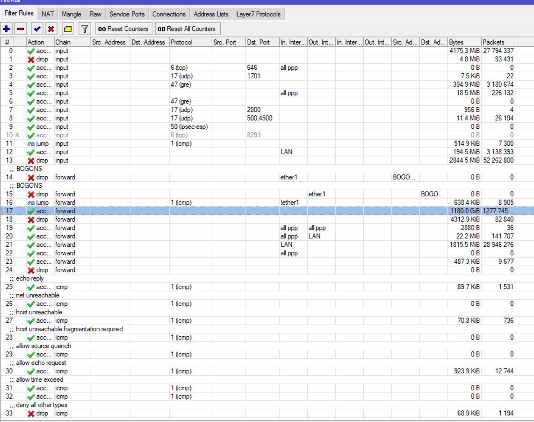Click the 'allow echo request' comment
The height and width of the screenshot is (422, 534).
click(x=41, y=363)
